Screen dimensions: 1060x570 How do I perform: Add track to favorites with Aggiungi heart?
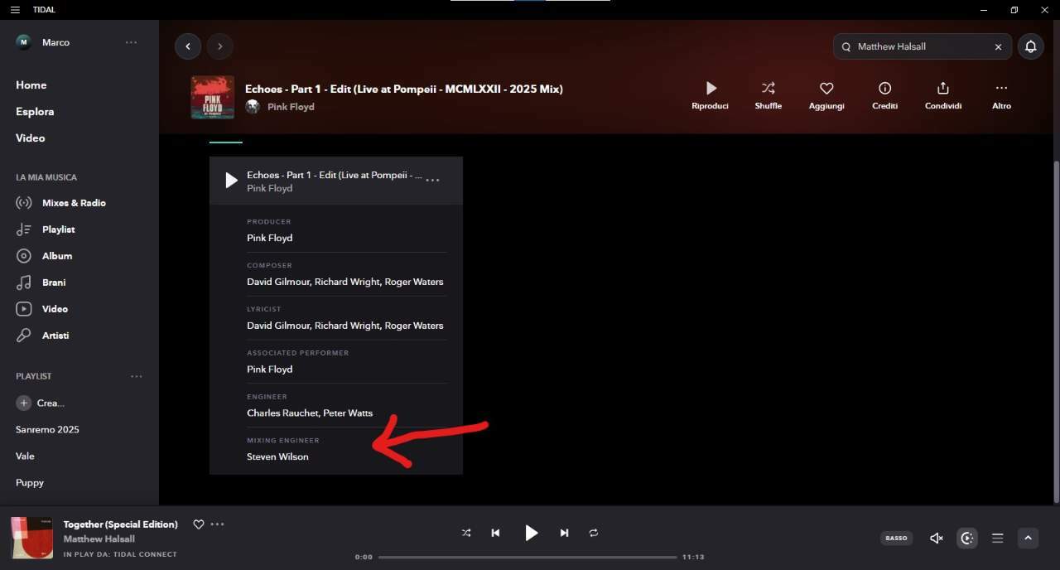[x=826, y=88]
